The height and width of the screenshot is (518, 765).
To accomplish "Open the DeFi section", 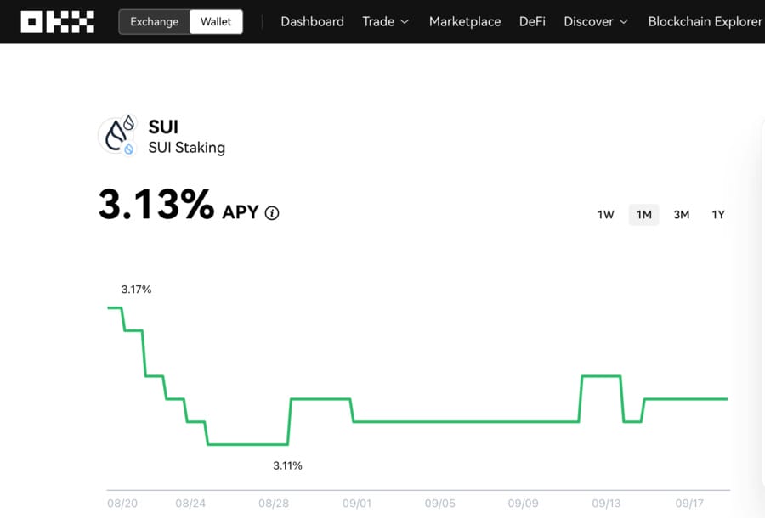I will point(532,22).
